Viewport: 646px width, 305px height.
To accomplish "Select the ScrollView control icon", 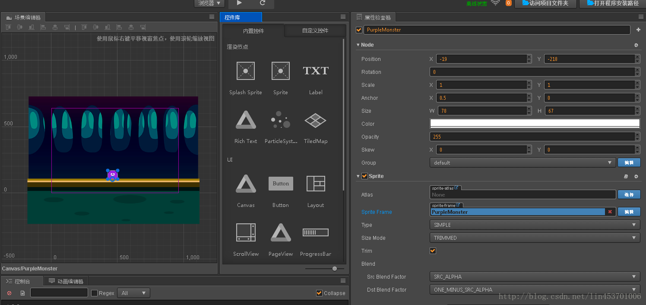I will point(246,232).
